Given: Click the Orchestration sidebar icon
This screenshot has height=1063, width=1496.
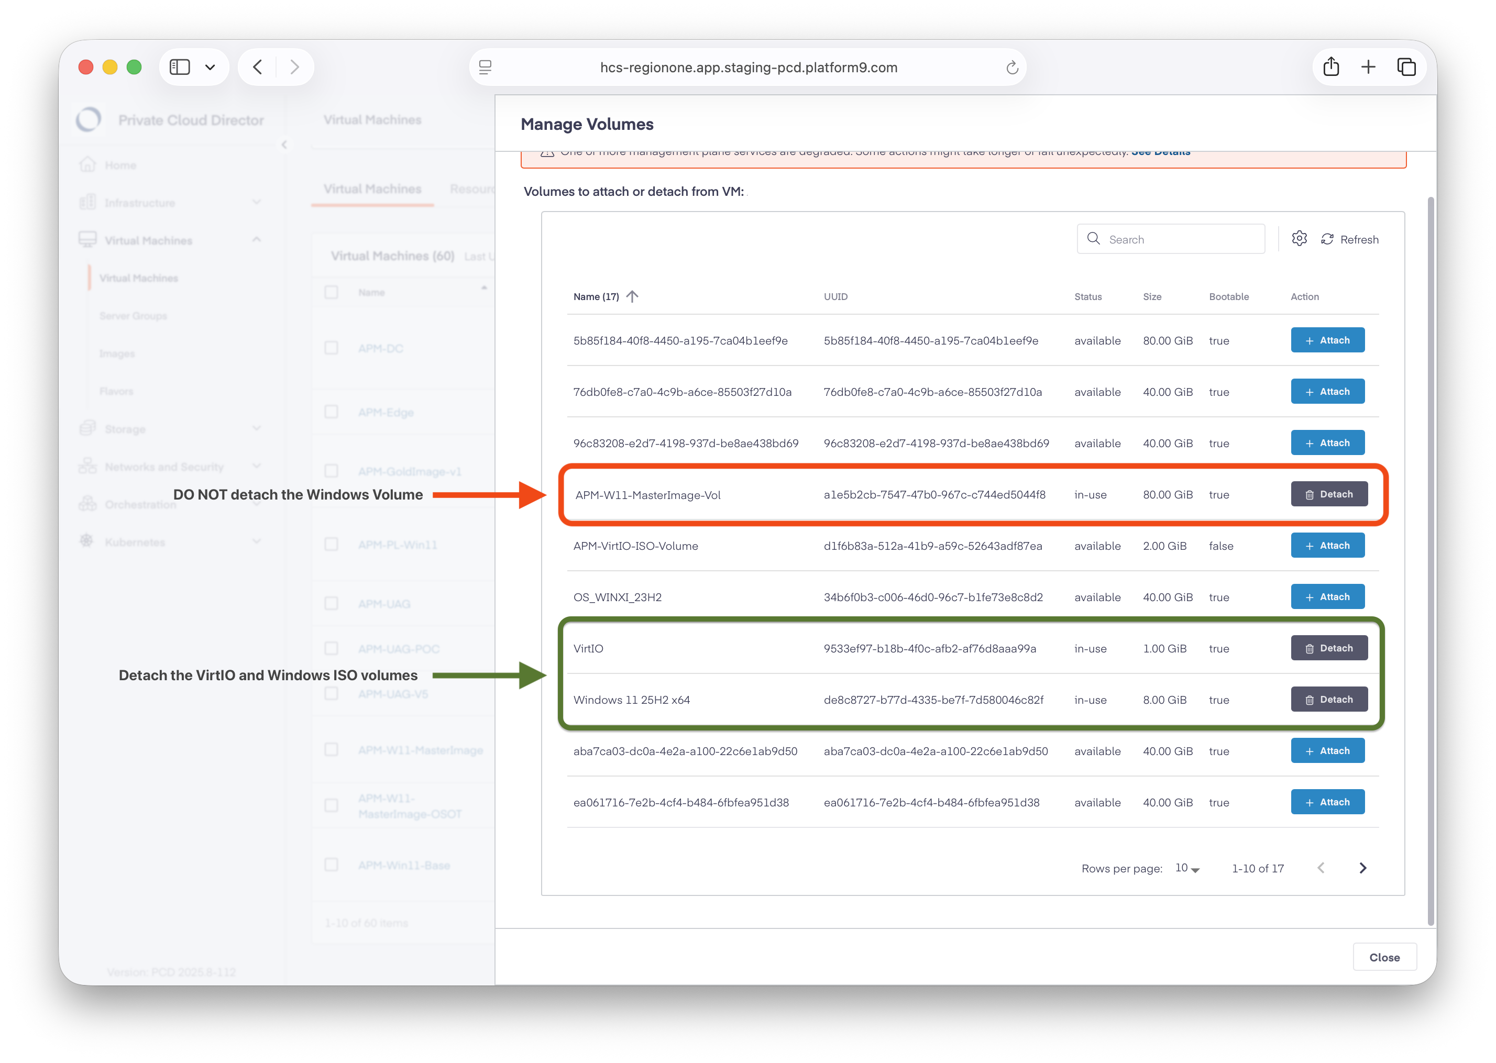Looking at the screenshot, I should pos(87,504).
